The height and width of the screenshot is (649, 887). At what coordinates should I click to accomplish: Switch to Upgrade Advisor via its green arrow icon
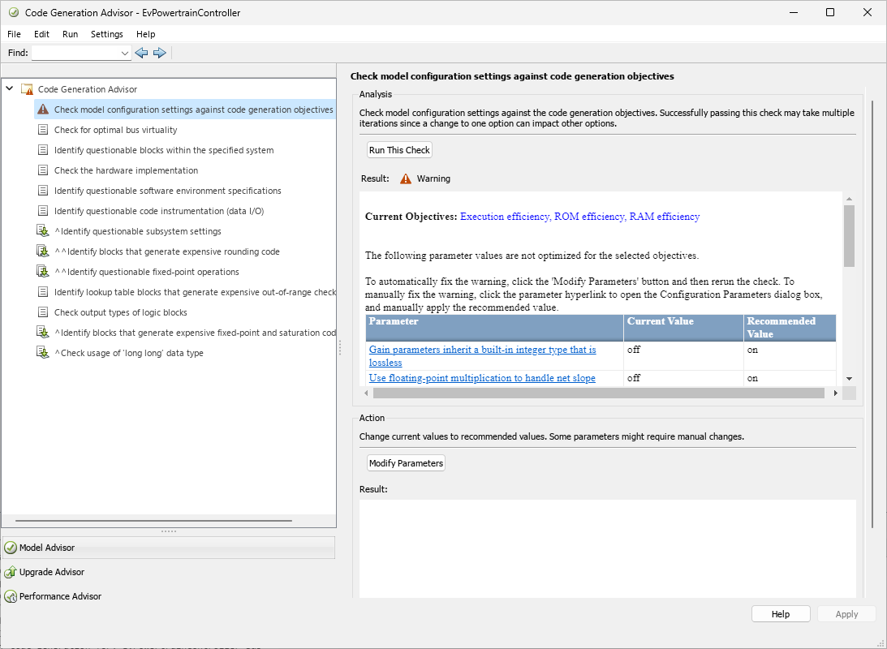click(x=10, y=572)
